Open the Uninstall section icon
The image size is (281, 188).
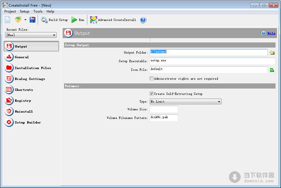click(x=9, y=111)
